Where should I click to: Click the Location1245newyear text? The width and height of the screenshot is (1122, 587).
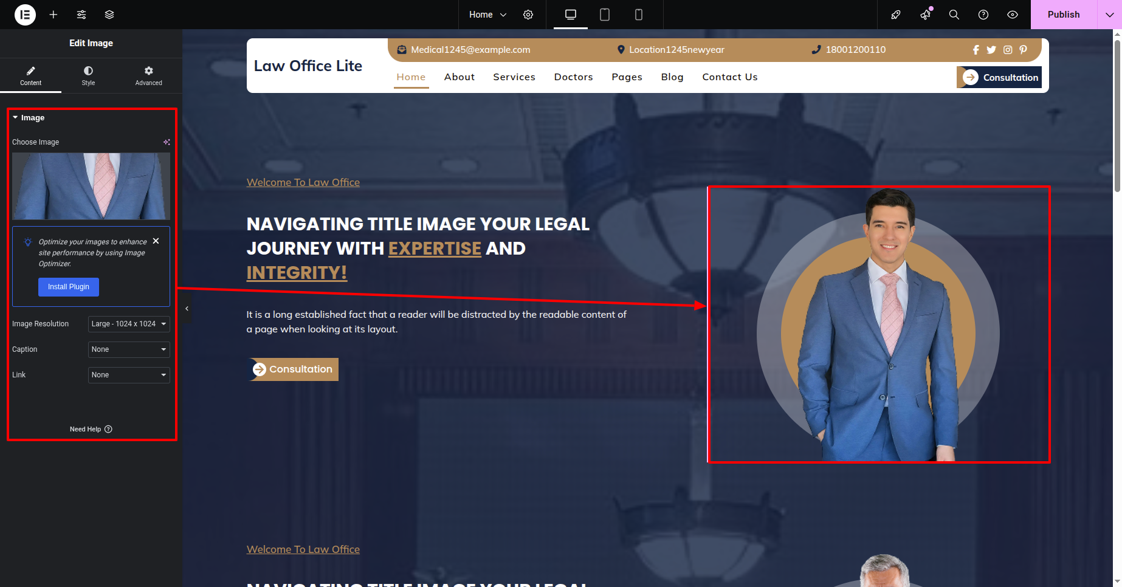(x=676, y=50)
